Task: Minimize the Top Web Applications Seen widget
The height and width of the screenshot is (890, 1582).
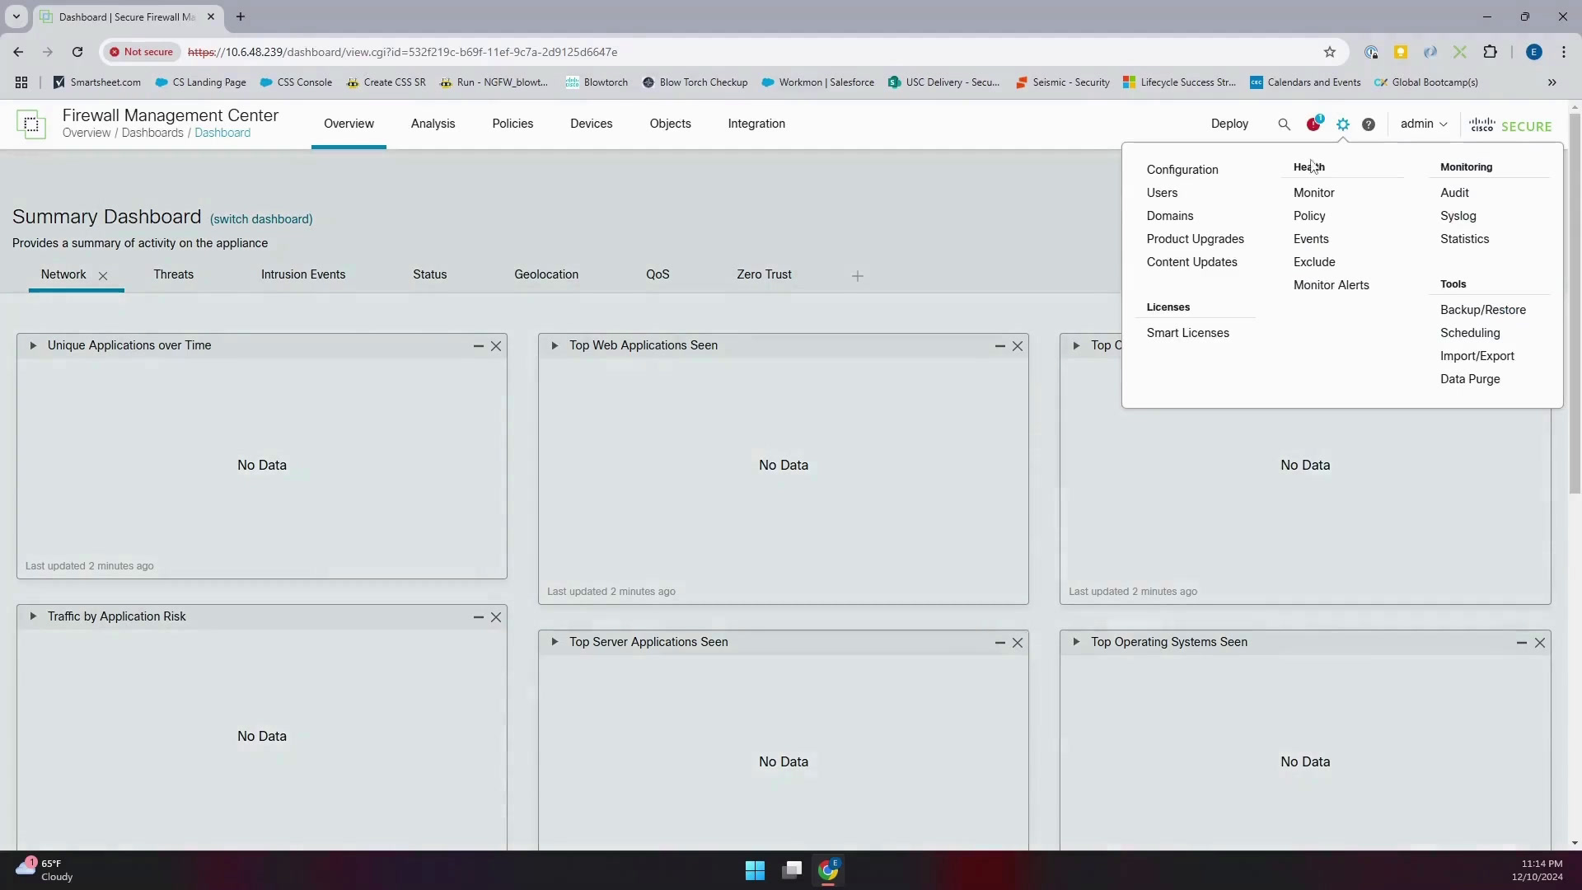Action: pyautogui.click(x=1000, y=346)
